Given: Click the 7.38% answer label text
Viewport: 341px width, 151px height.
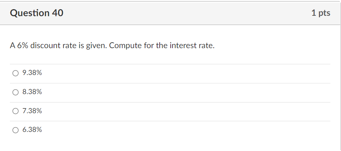Looking at the screenshot, I should pos(32,111).
